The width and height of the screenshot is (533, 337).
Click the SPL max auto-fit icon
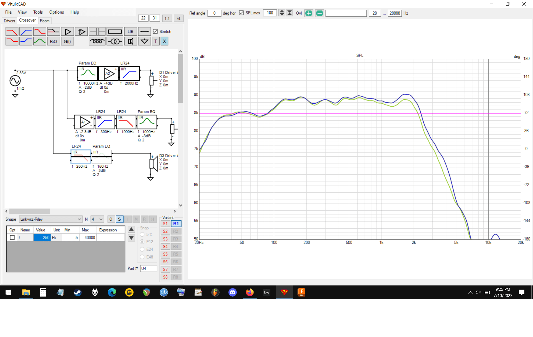coord(290,13)
